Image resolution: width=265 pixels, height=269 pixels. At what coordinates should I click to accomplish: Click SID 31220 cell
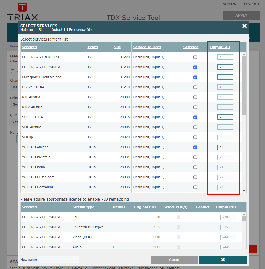pyautogui.click(x=125, y=57)
